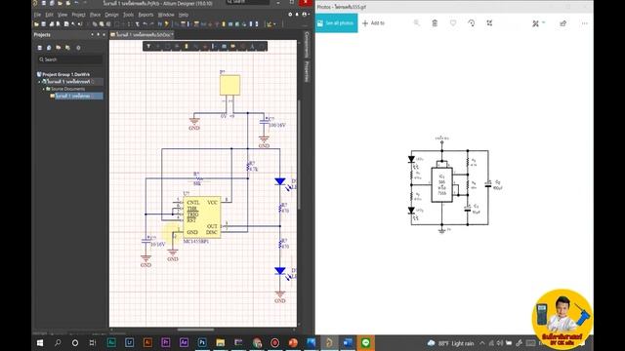Select the yellow connector component P? on schematic

pos(230,85)
